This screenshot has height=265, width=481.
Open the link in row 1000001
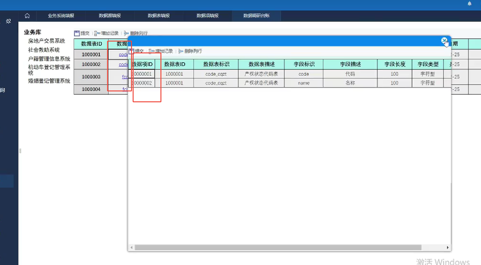(123, 55)
